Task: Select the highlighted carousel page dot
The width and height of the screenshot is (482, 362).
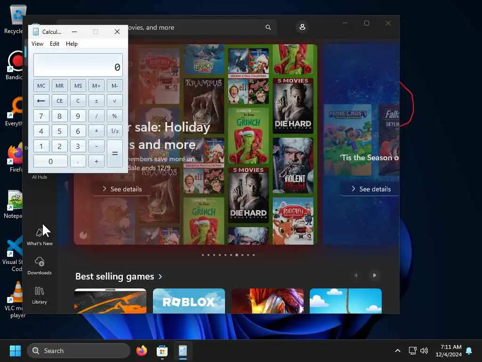Action: pyautogui.click(x=237, y=255)
